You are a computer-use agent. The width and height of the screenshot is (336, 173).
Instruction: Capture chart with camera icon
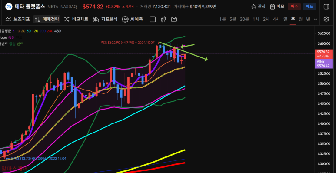pos(174,19)
